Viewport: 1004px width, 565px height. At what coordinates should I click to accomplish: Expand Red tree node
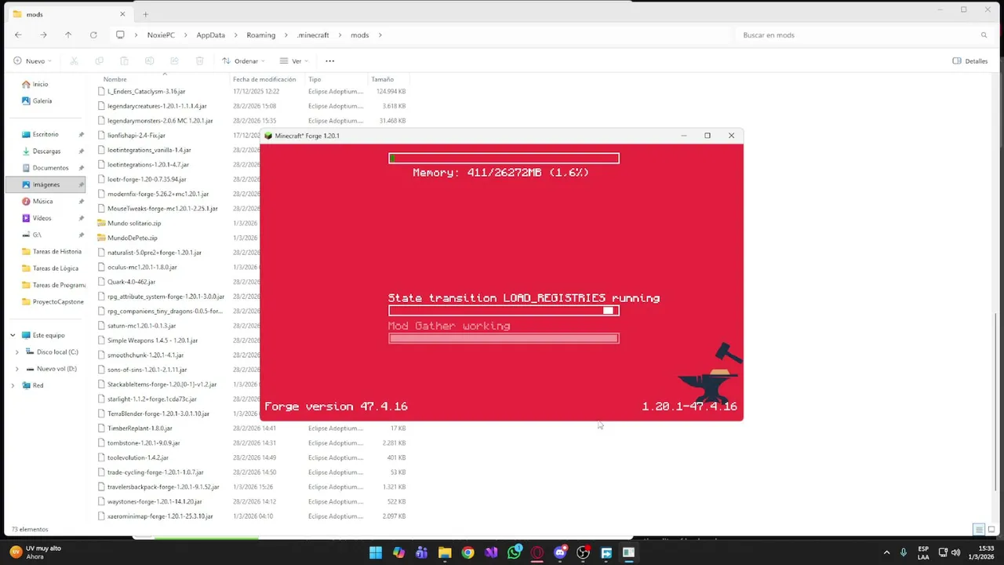click(x=13, y=385)
